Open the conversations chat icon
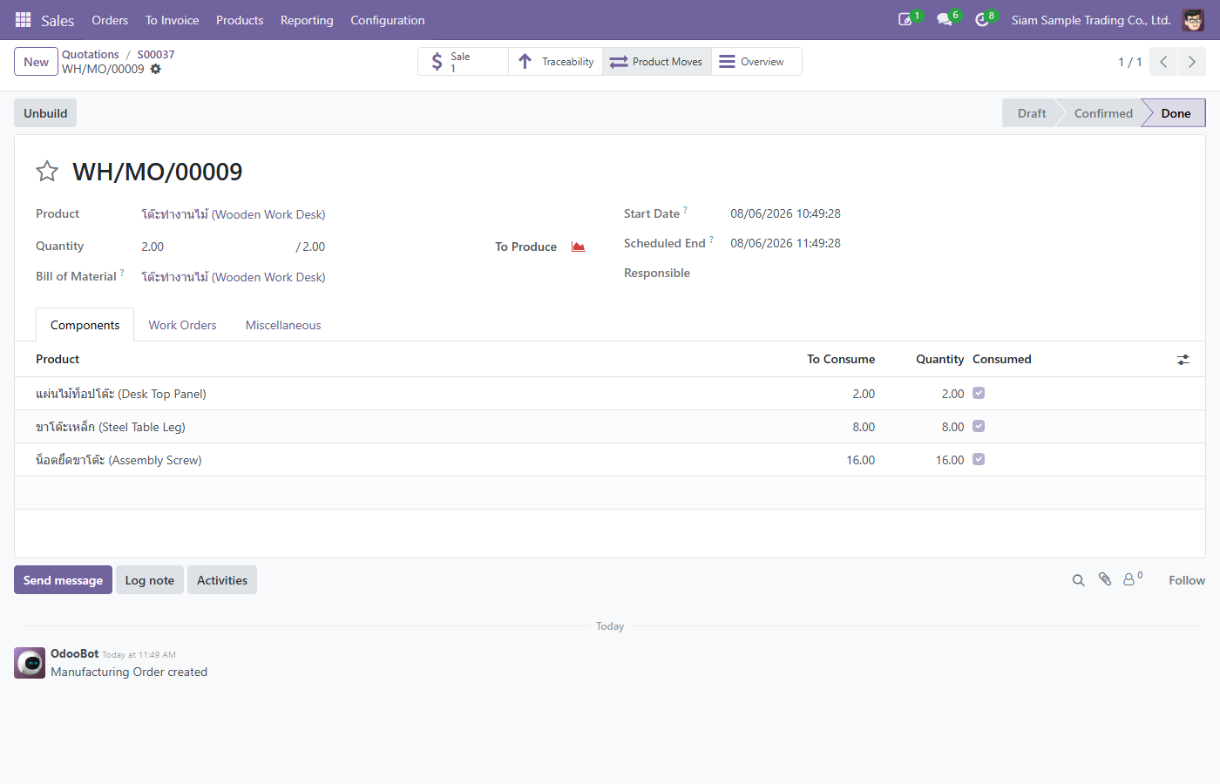The width and height of the screenshot is (1220, 784). point(945,20)
